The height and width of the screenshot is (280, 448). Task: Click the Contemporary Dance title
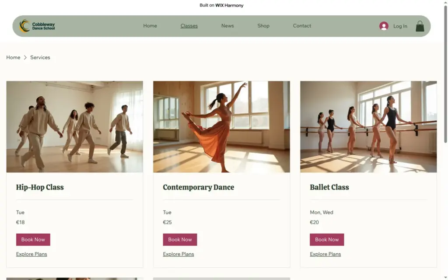click(x=198, y=187)
